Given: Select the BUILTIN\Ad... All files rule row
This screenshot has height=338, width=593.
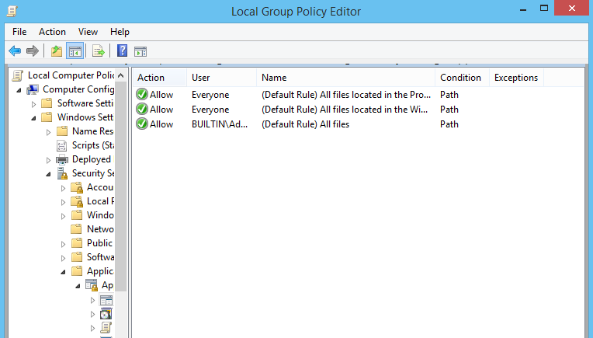Looking at the screenshot, I should pyautogui.click(x=358, y=124).
